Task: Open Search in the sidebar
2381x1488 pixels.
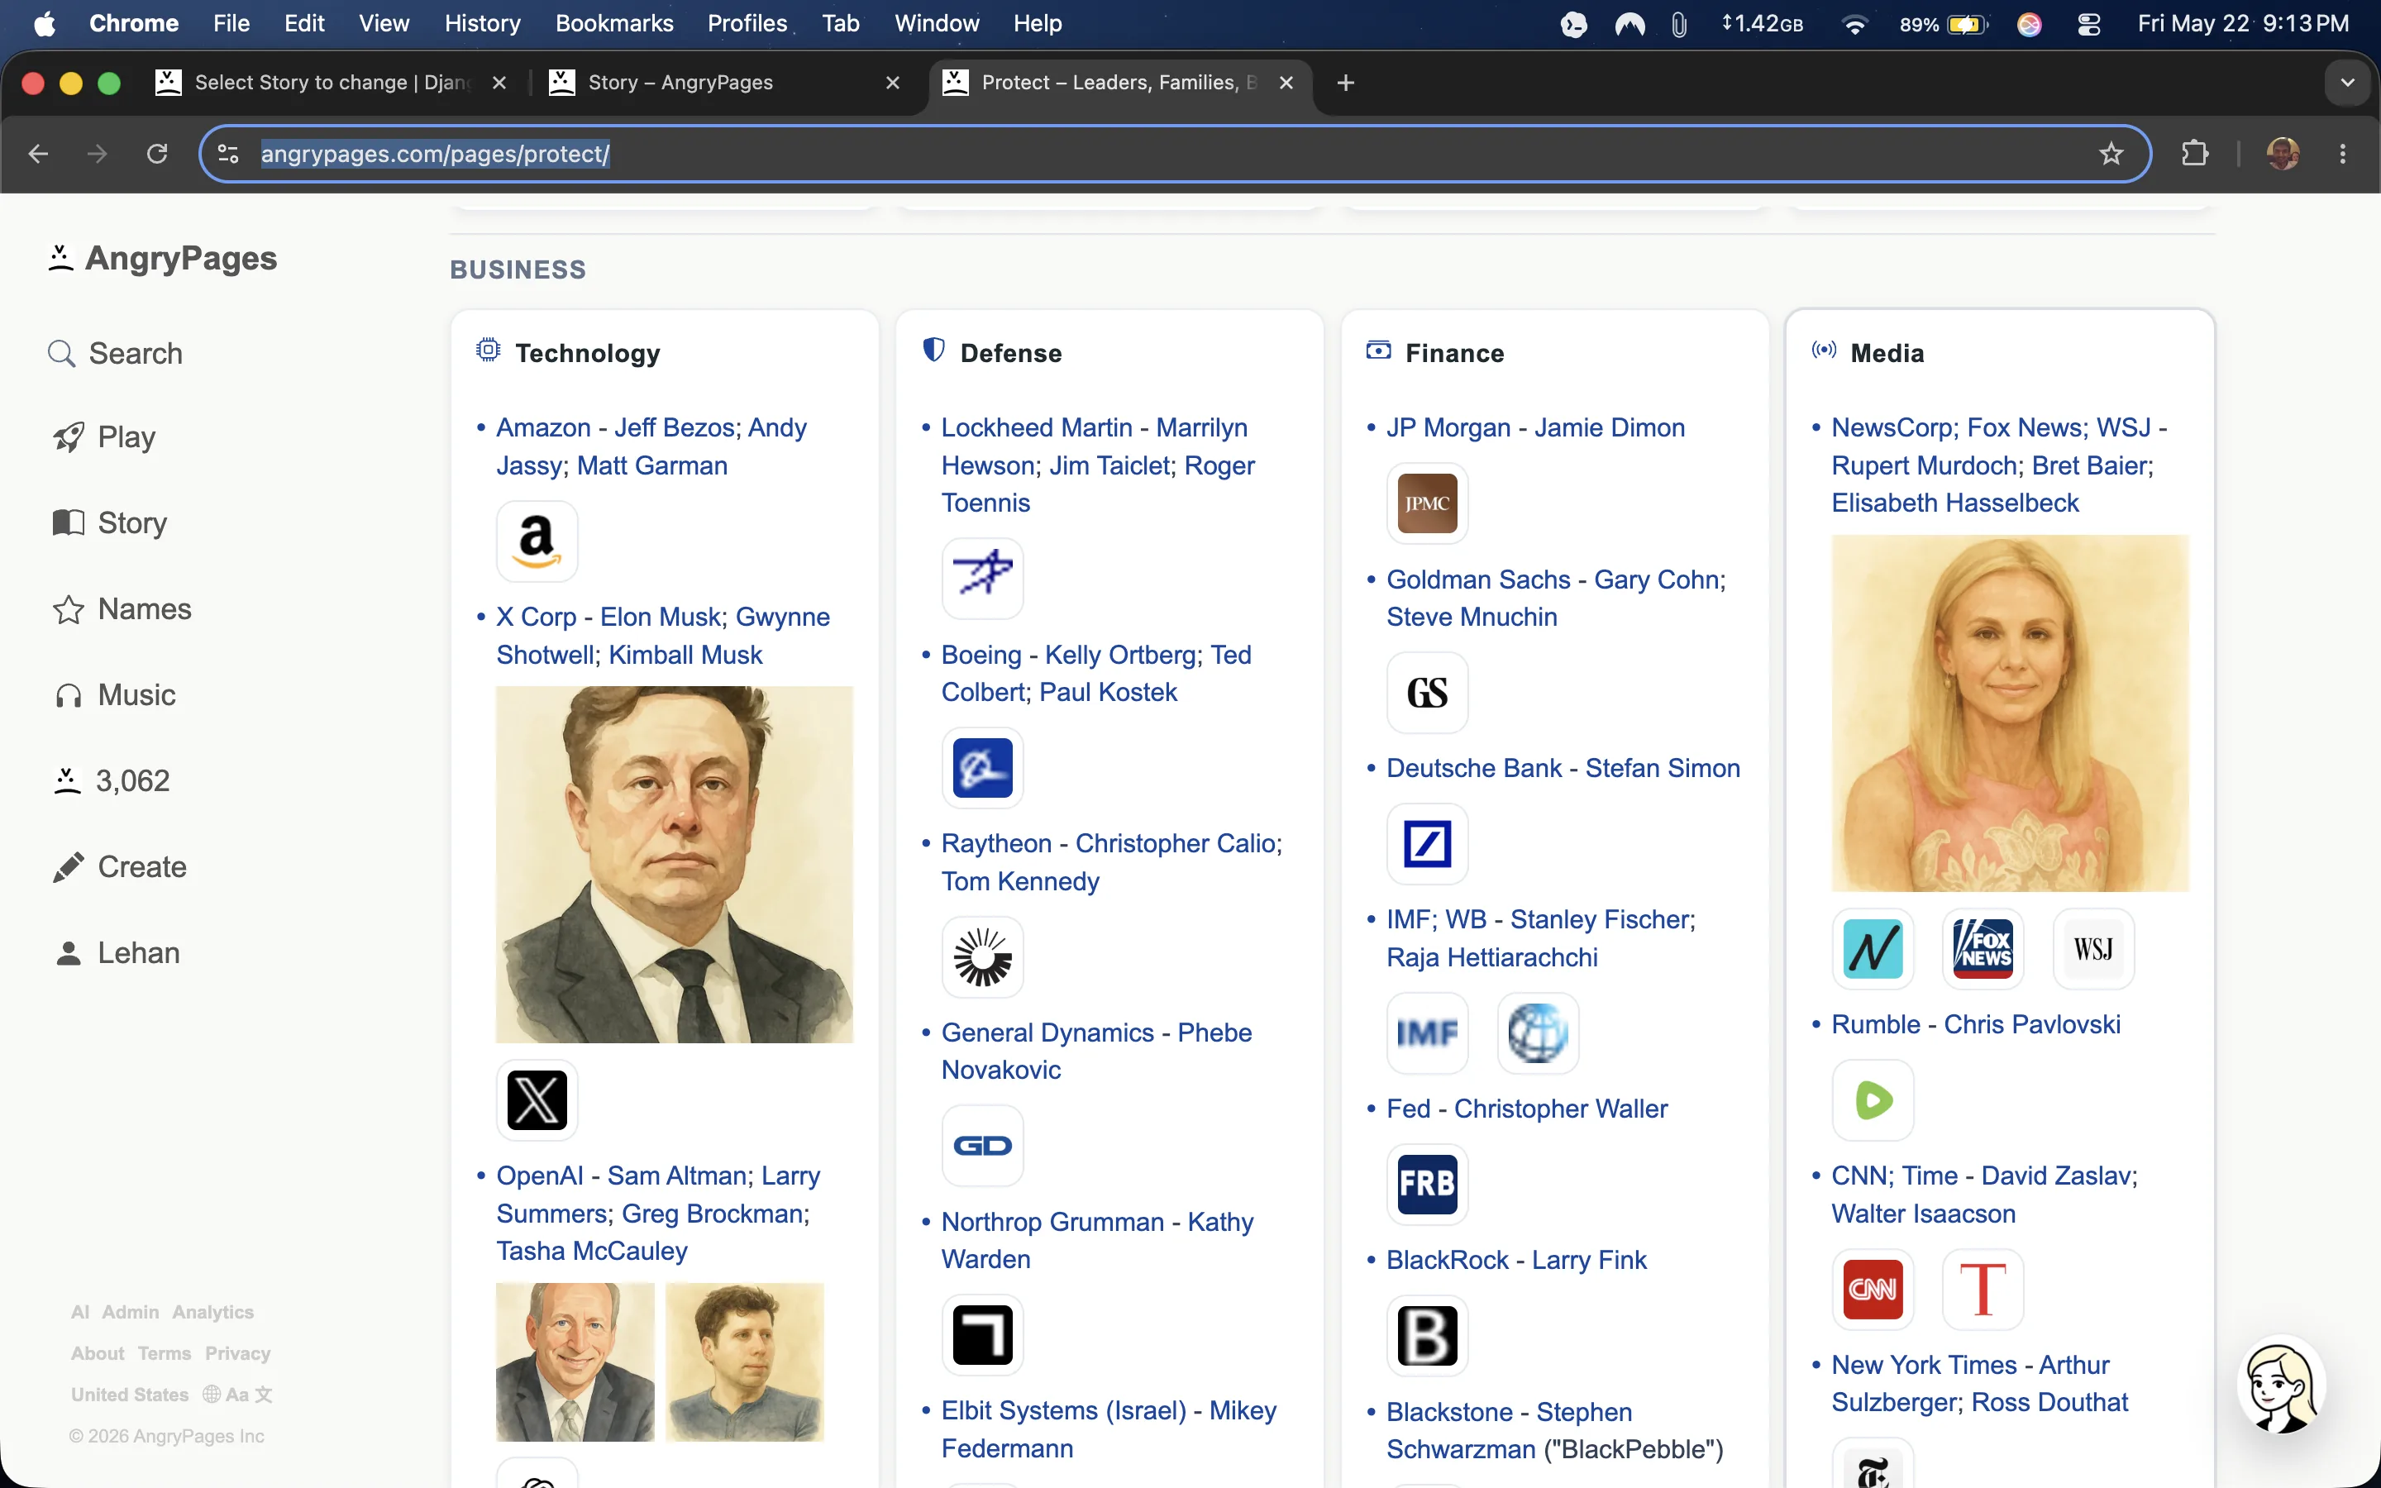Action: (x=115, y=353)
